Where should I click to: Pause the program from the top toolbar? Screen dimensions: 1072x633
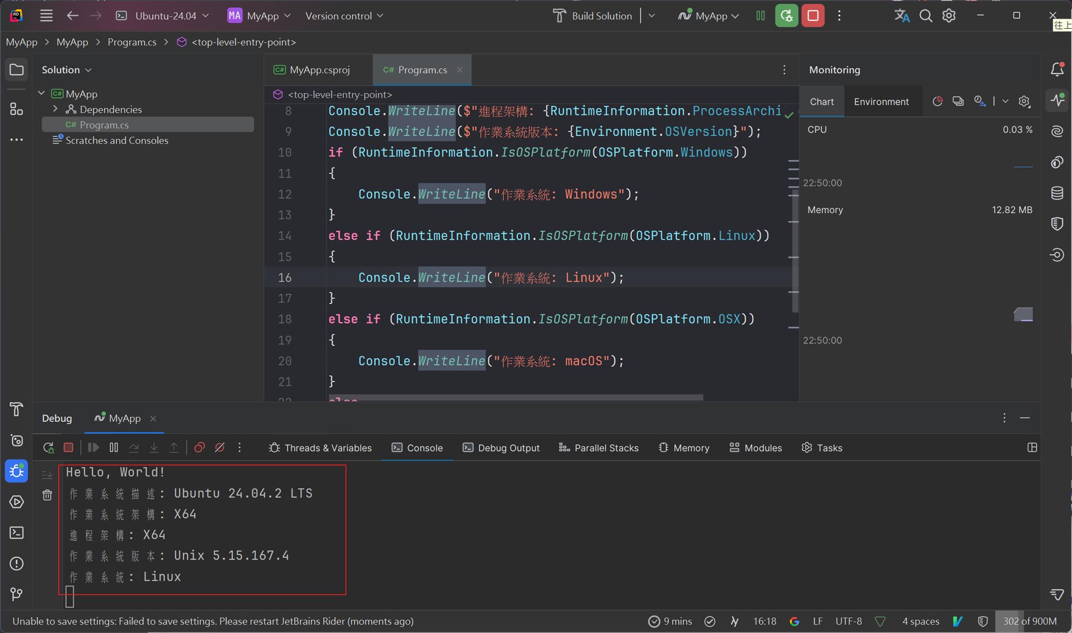[x=761, y=16]
